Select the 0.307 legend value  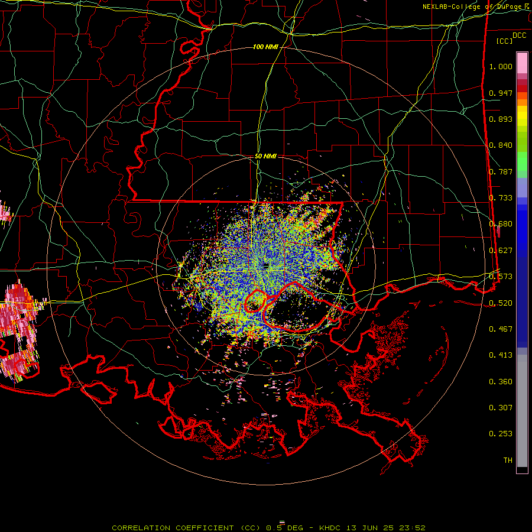501,408
